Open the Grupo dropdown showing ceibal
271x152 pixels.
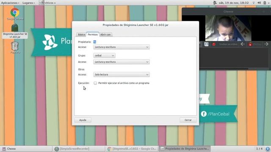click(104, 55)
